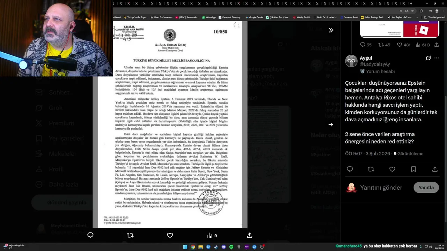This screenshot has width=447, height=251.
Task: Focus the Yanıtını gönder reply field
Action: 381,188
